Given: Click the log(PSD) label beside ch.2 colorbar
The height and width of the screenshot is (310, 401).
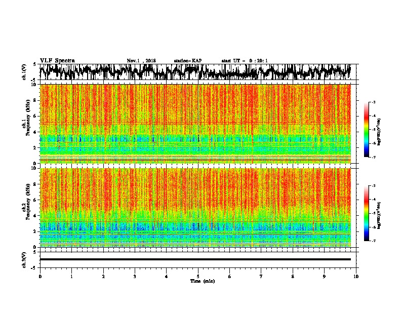Looking at the screenshot, I should (x=379, y=215).
